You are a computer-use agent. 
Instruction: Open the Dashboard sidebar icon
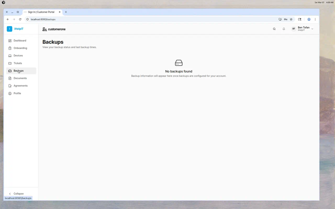(x=10, y=41)
